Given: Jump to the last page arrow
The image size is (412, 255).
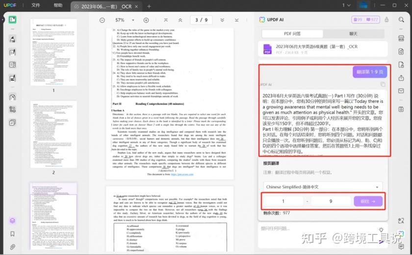Looking at the screenshot, I should [237, 20].
